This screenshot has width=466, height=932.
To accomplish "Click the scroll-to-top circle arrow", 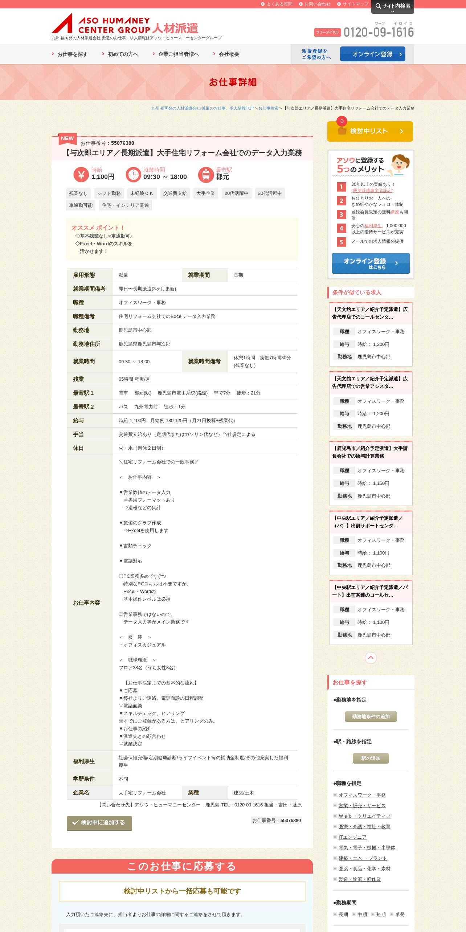I will 371,658.
